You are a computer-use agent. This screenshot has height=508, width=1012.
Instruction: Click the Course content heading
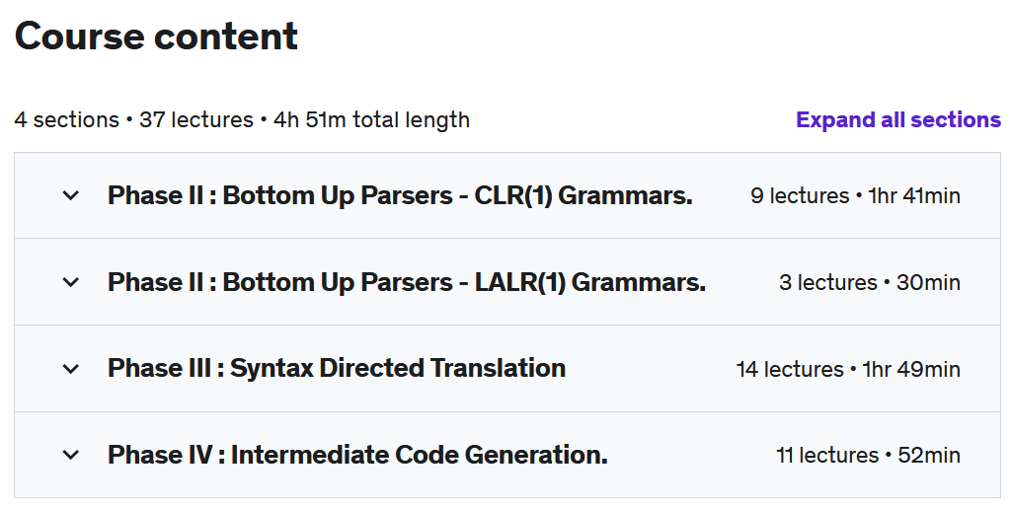click(x=156, y=36)
